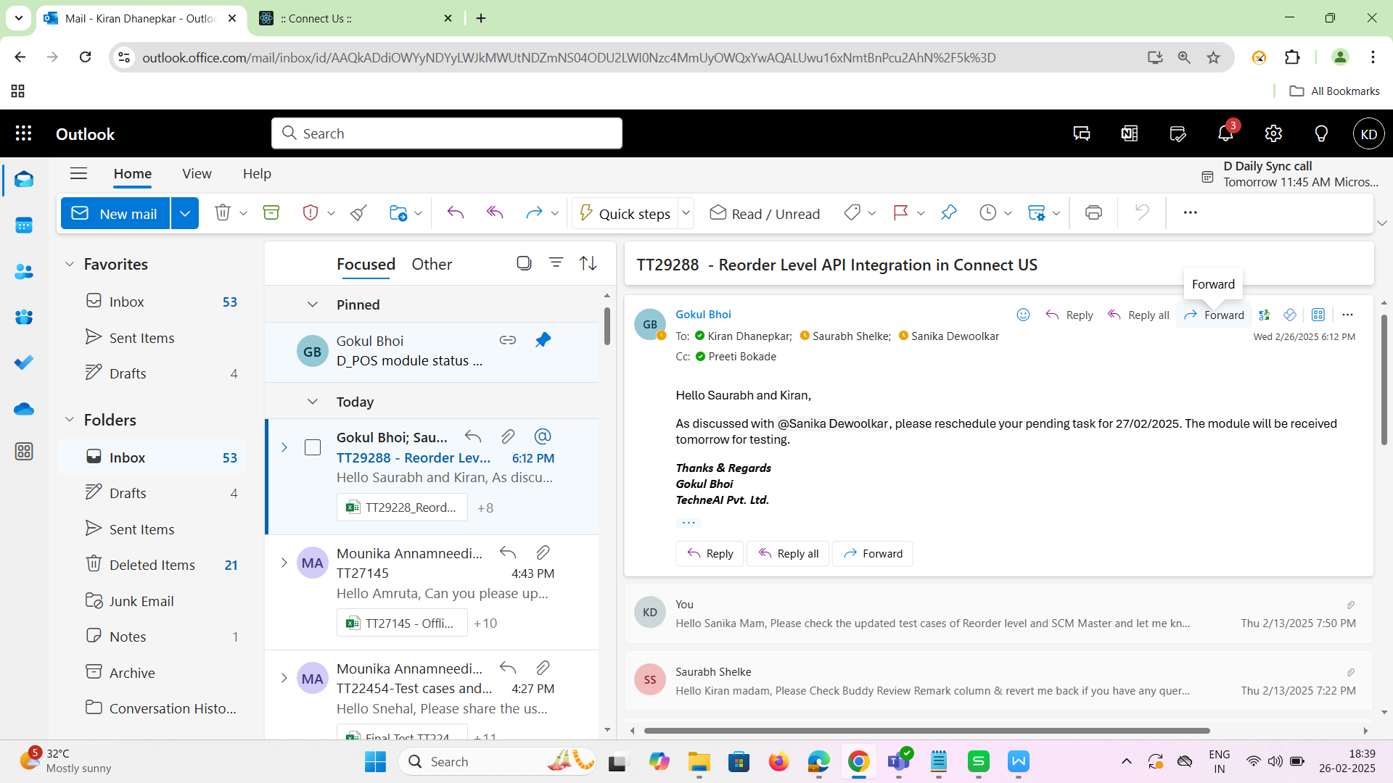Click the Reply all arrows in ribbon
Viewport: 1393px width, 783px height.
495,213
